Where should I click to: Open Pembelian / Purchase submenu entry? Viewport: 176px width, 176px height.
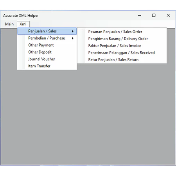(x=47, y=38)
